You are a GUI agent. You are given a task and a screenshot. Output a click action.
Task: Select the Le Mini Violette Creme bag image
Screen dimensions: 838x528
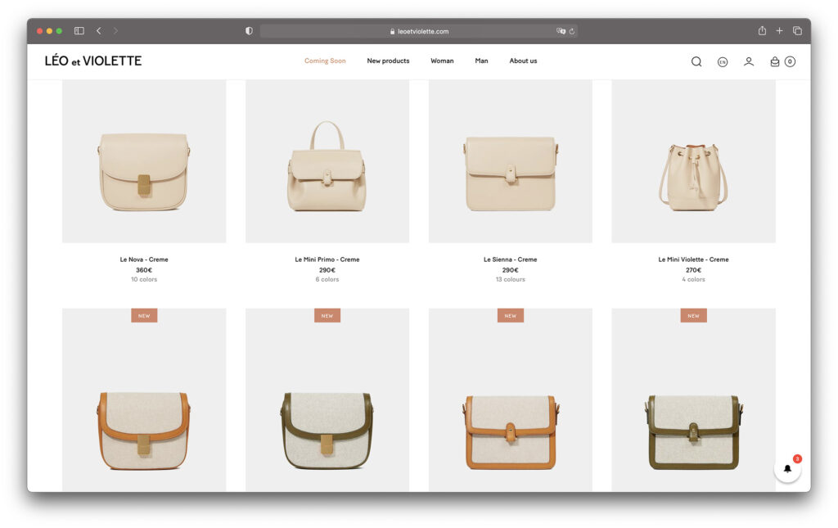pos(693,176)
